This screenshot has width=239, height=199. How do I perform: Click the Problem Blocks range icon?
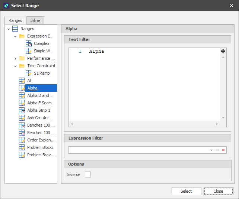click(22, 147)
